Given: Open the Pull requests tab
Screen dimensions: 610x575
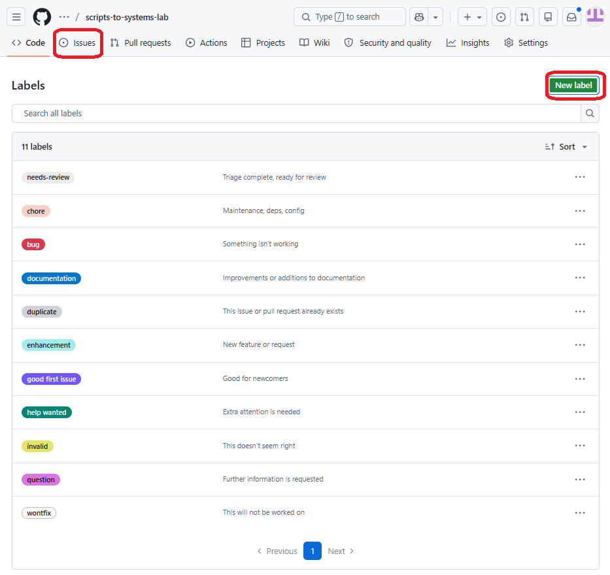Looking at the screenshot, I should click(141, 42).
